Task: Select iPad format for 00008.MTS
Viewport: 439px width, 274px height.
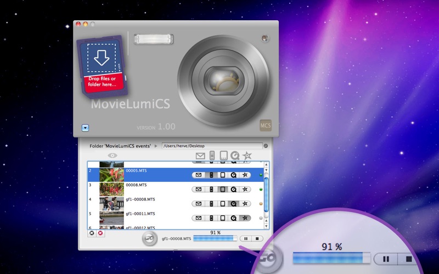Action: [x=223, y=189]
